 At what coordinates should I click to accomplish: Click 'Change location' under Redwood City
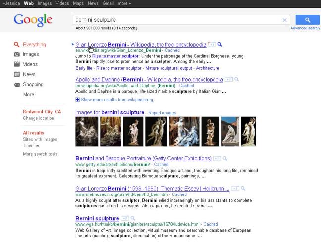[38, 118]
